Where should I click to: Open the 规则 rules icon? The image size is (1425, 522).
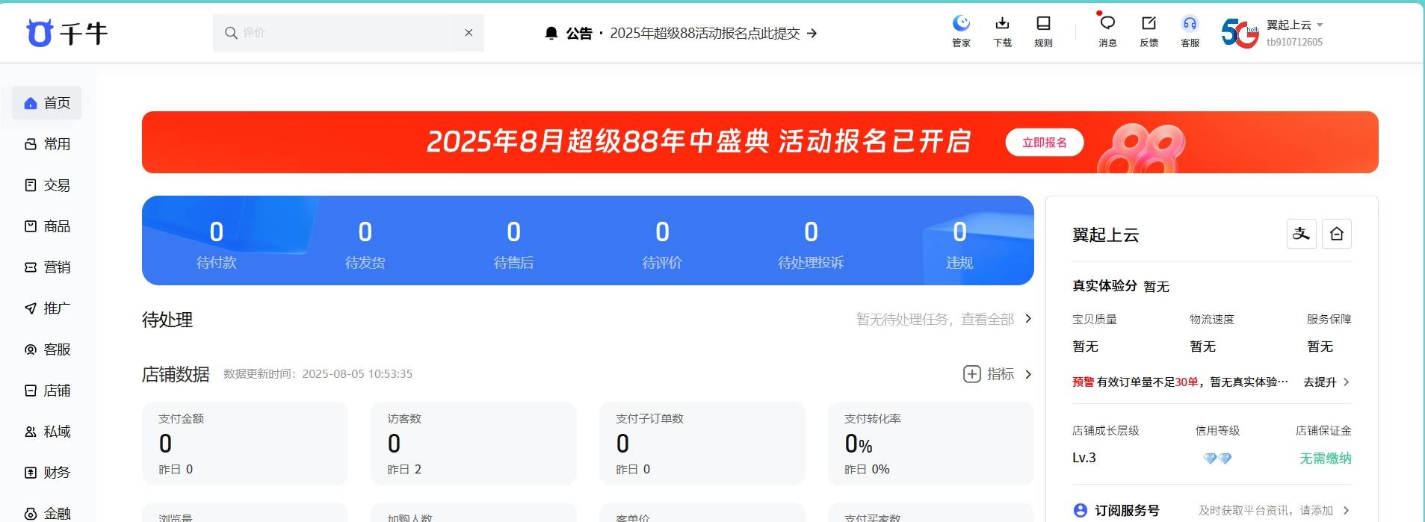pyautogui.click(x=1043, y=24)
